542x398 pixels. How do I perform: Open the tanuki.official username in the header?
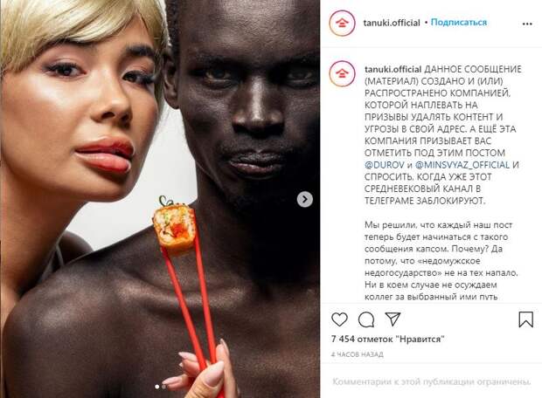click(392, 23)
